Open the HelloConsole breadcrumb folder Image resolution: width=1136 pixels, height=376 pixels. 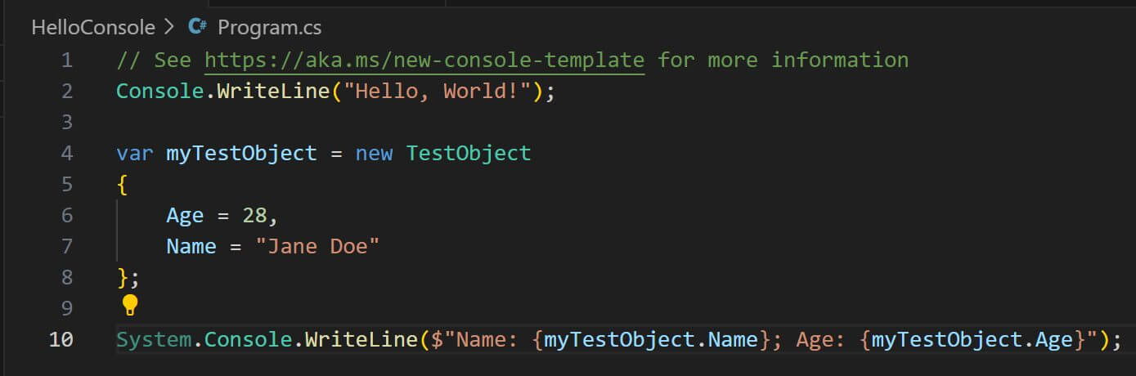pyautogui.click(x=93, y=27)
